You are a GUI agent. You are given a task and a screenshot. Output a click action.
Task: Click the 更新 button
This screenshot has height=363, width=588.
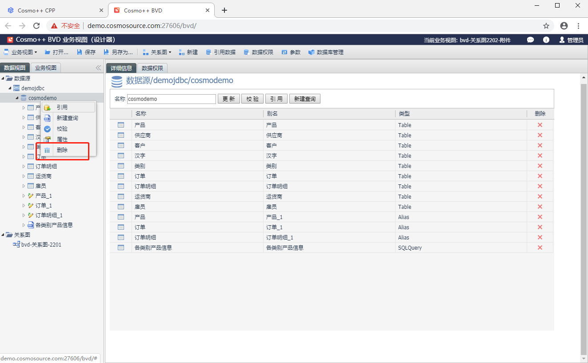tap(229, 99)
